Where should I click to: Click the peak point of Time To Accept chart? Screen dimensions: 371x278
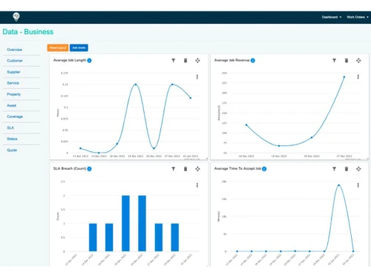[x=338, y=185]
